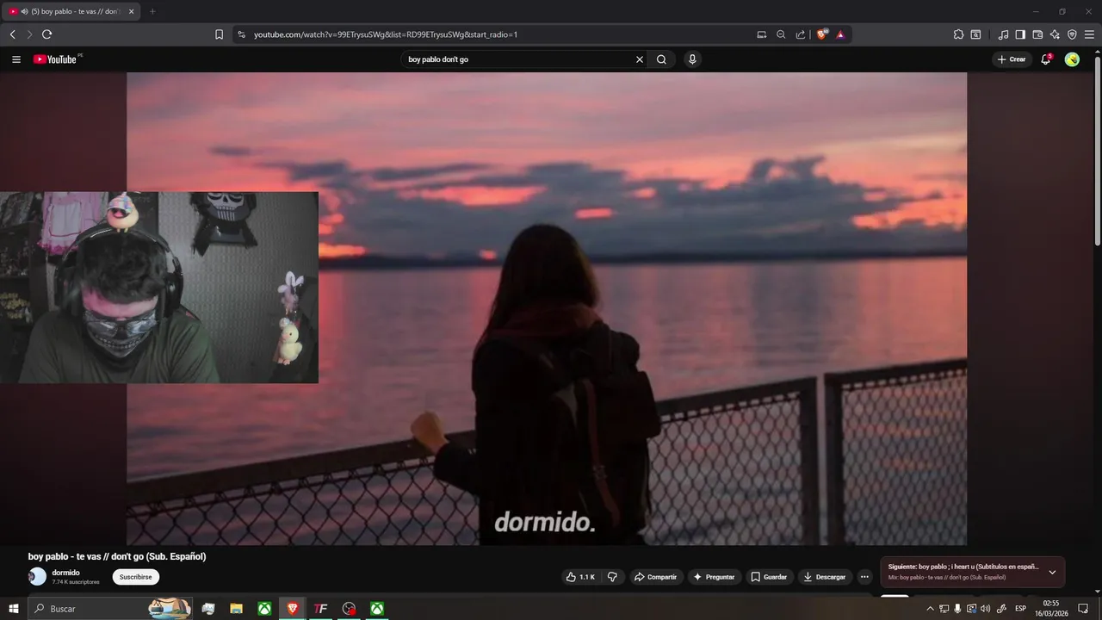The image size is (1102, 620).
Task: Click the address bar URL
Action: [x=386, y=34]
